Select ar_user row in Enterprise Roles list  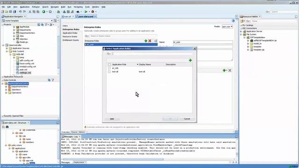[x=121, y=44]
